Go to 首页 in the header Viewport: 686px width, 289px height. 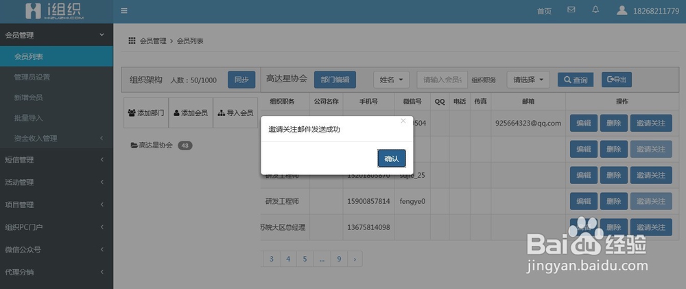point(544,11)
